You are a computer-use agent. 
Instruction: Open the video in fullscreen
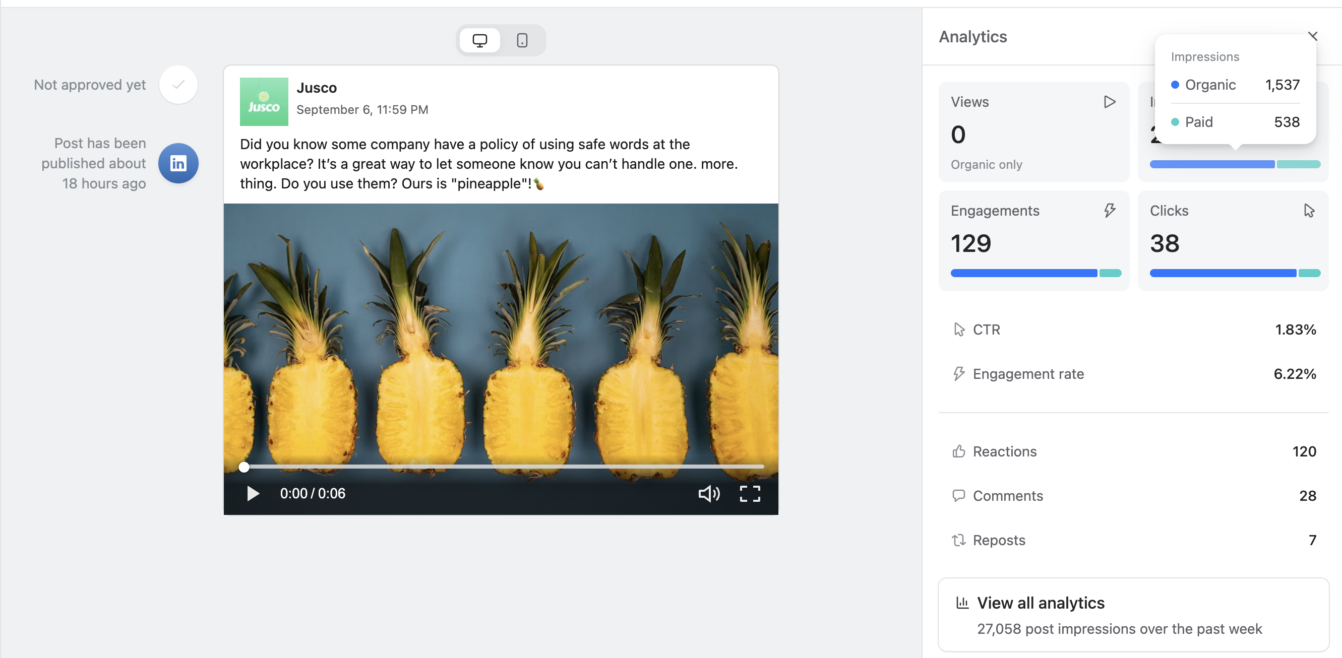[x=750, y=494]
